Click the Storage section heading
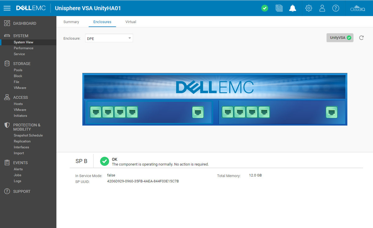Image resolution: width=373 pixels, height=228 pixels. tap(22, 64)
